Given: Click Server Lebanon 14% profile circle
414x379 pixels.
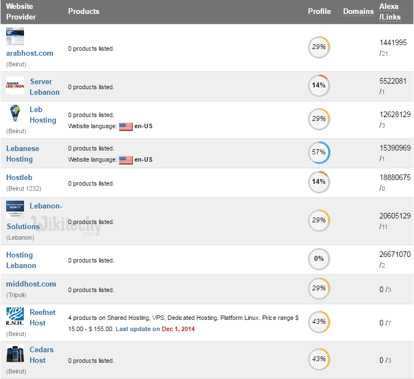Looking at the screenshot, I should pyautogui.click(x=319, y=85).
